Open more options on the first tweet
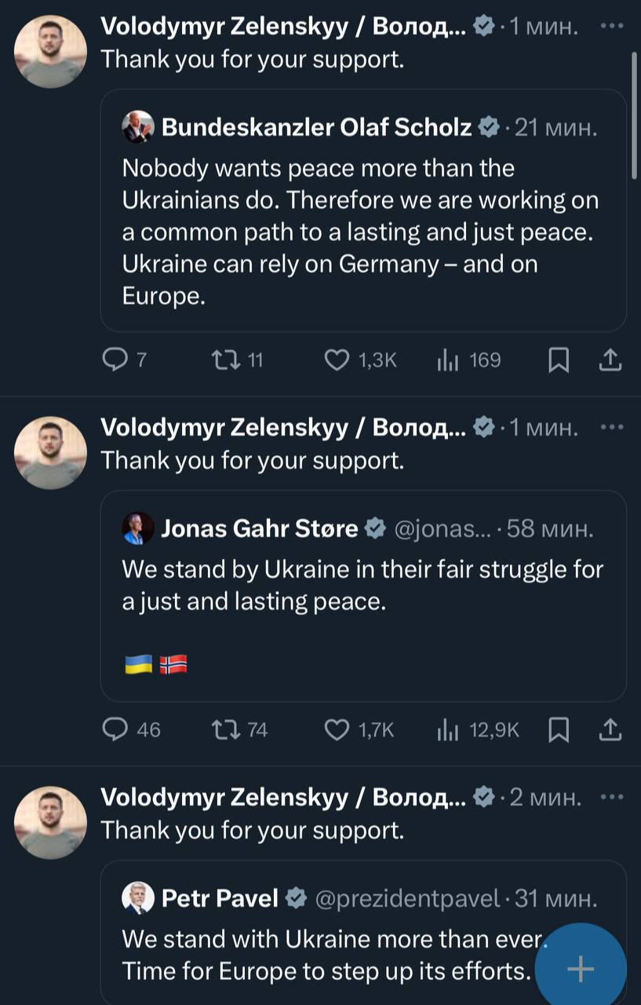This screenshot has height=1005, width=641. tap(610, 26)
